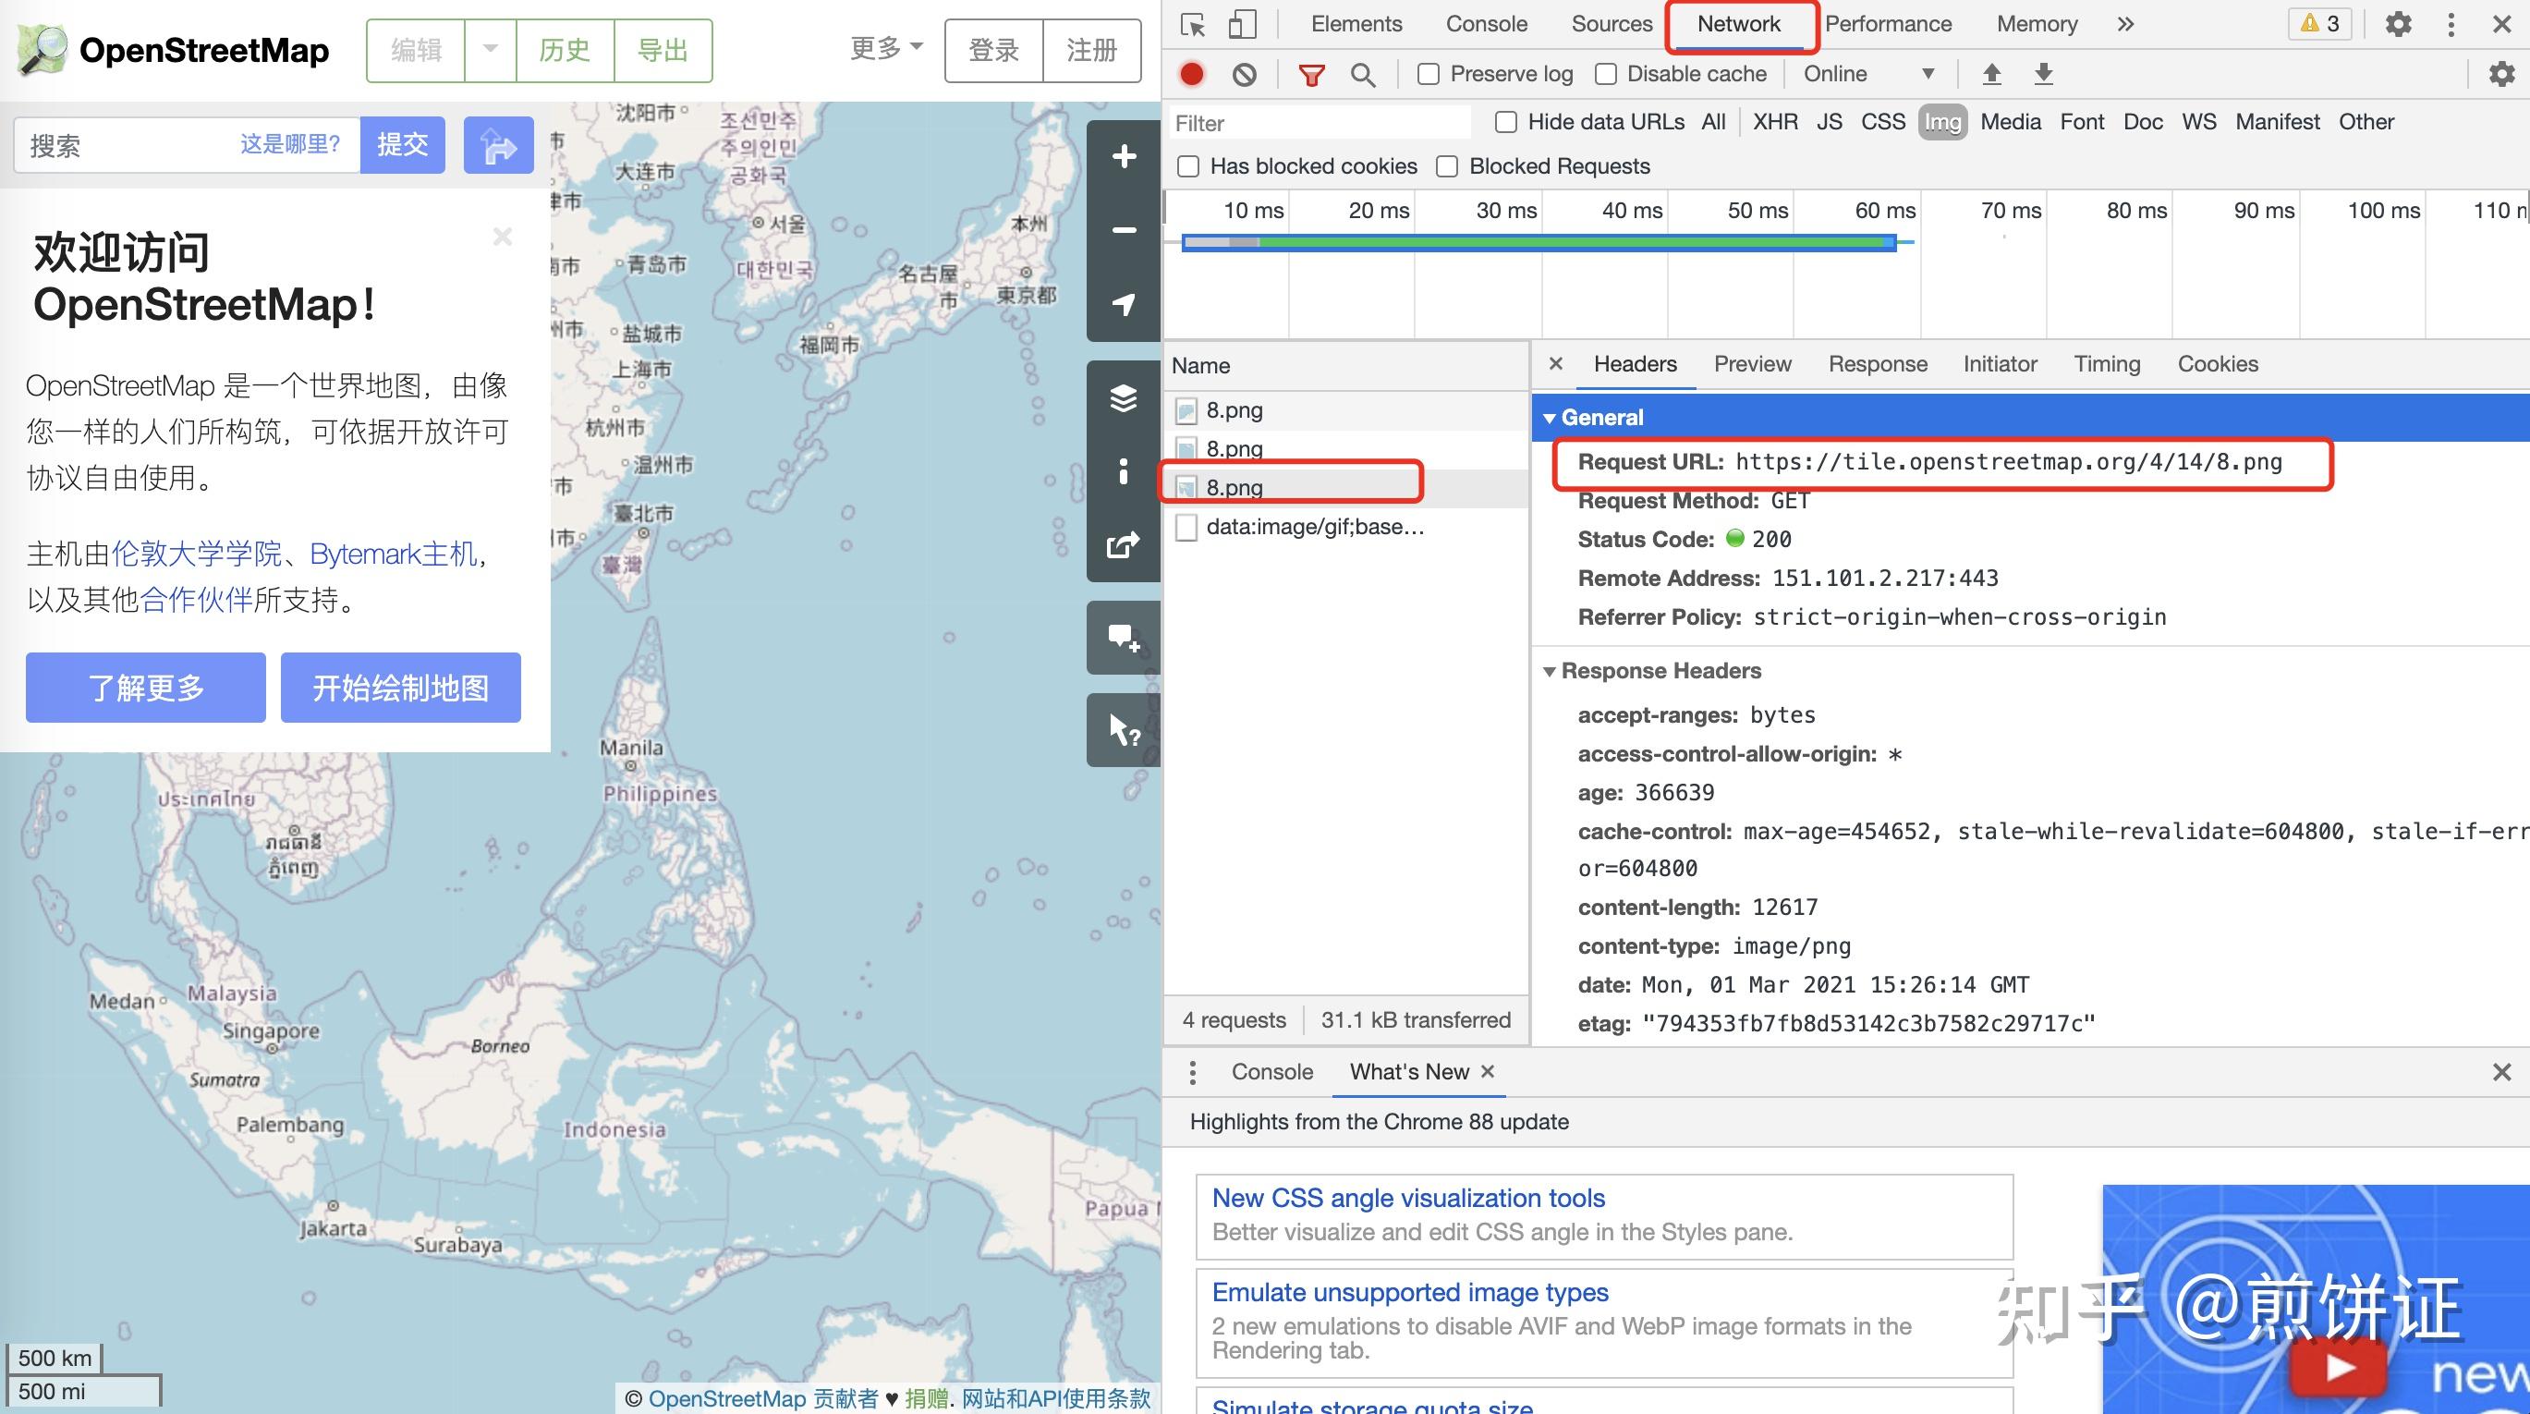Toggle the DevTools device toolbar icon

(x=1243, y=25)
